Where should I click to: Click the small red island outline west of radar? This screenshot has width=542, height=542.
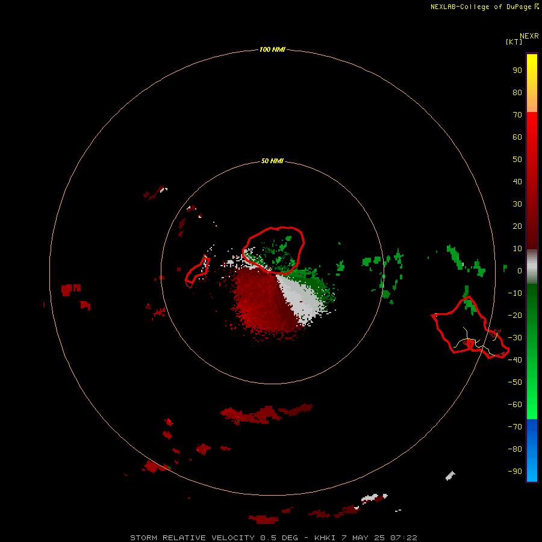[198, 272]
